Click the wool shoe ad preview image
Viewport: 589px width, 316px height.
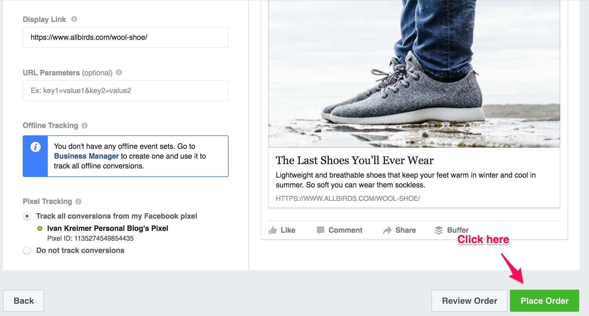tap(414, 73)
